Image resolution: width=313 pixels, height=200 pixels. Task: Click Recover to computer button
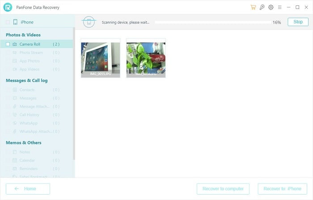(223, 189)
